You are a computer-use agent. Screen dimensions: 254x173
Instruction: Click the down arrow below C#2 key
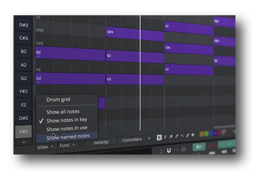24,142
